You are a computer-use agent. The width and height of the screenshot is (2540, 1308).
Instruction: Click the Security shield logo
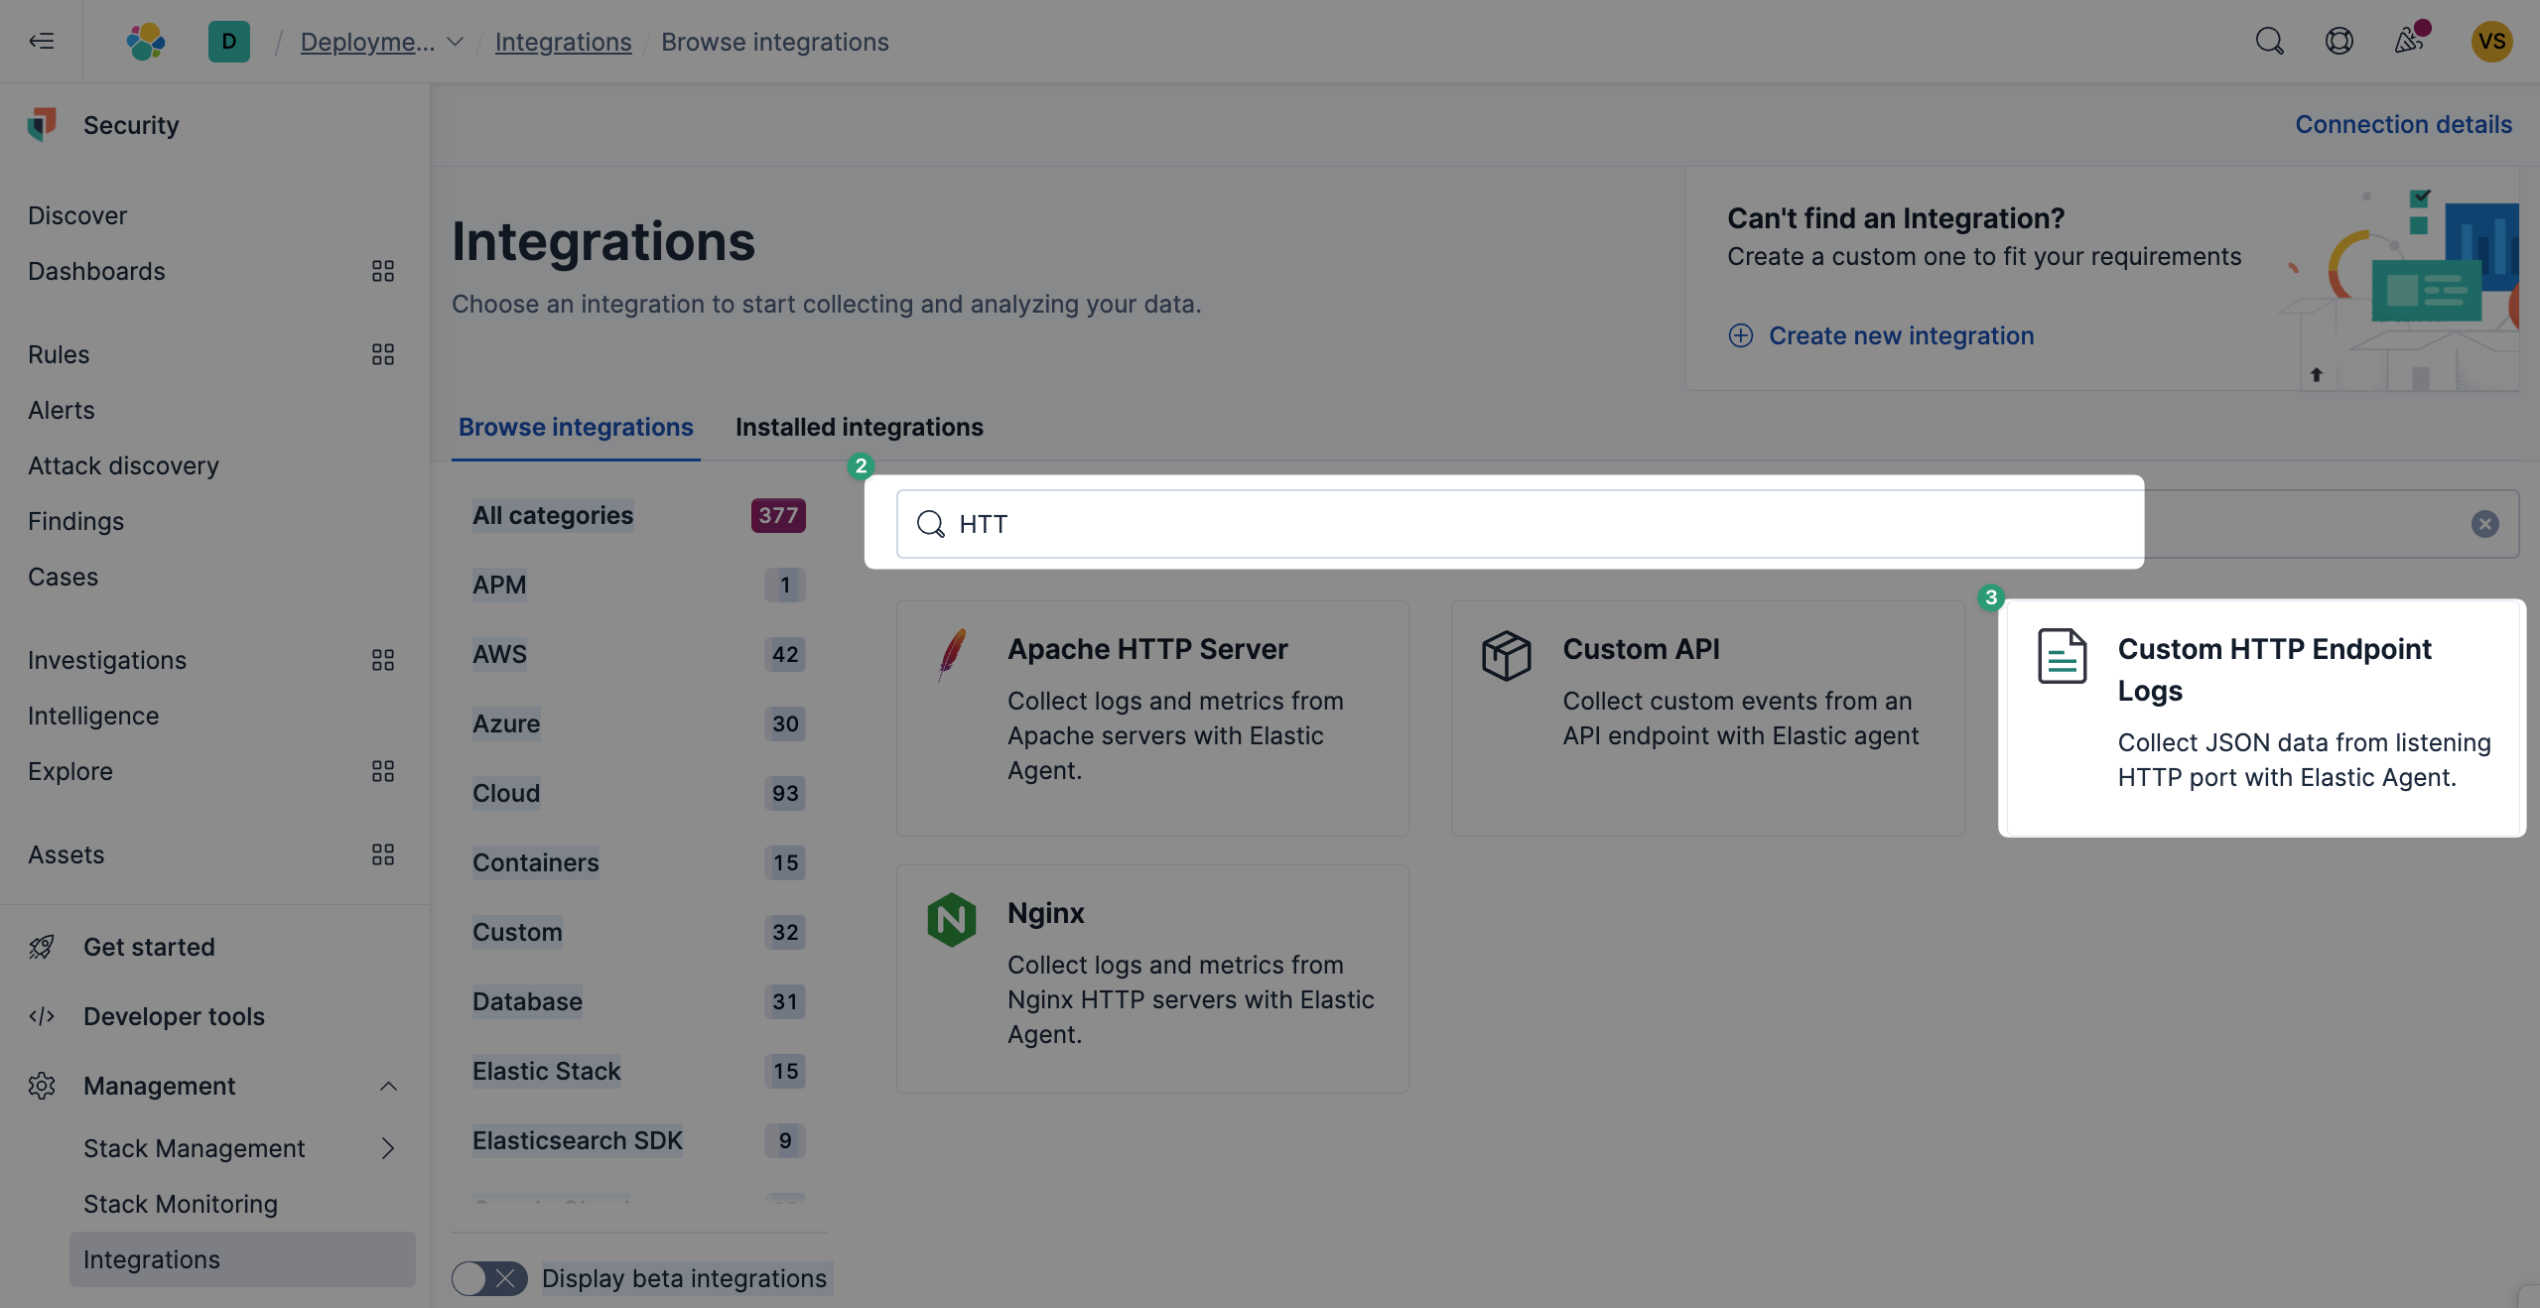click(x=42, y=125)
